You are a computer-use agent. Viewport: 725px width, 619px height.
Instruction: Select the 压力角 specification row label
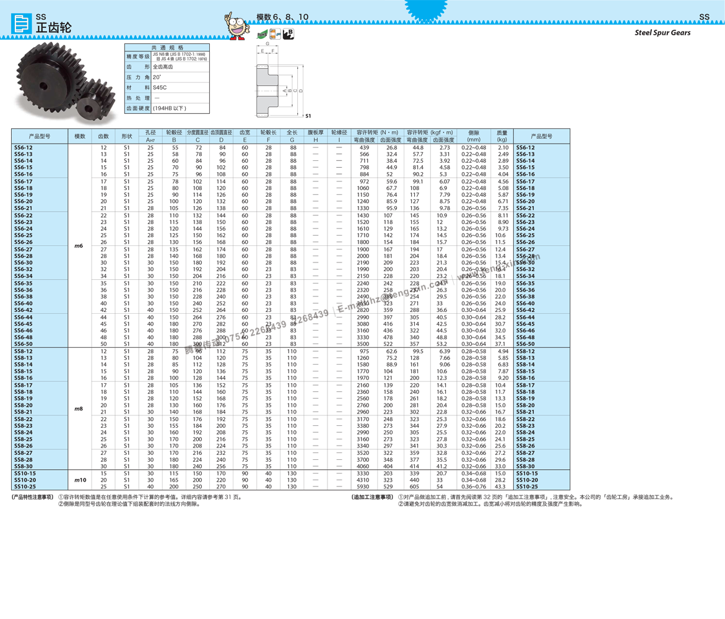[138, 77]
